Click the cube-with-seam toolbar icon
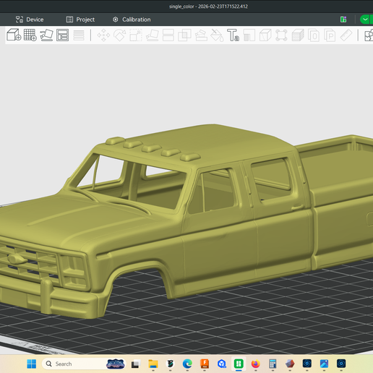The width and height of the screenshot is (373, 373). tap(265, 35)
